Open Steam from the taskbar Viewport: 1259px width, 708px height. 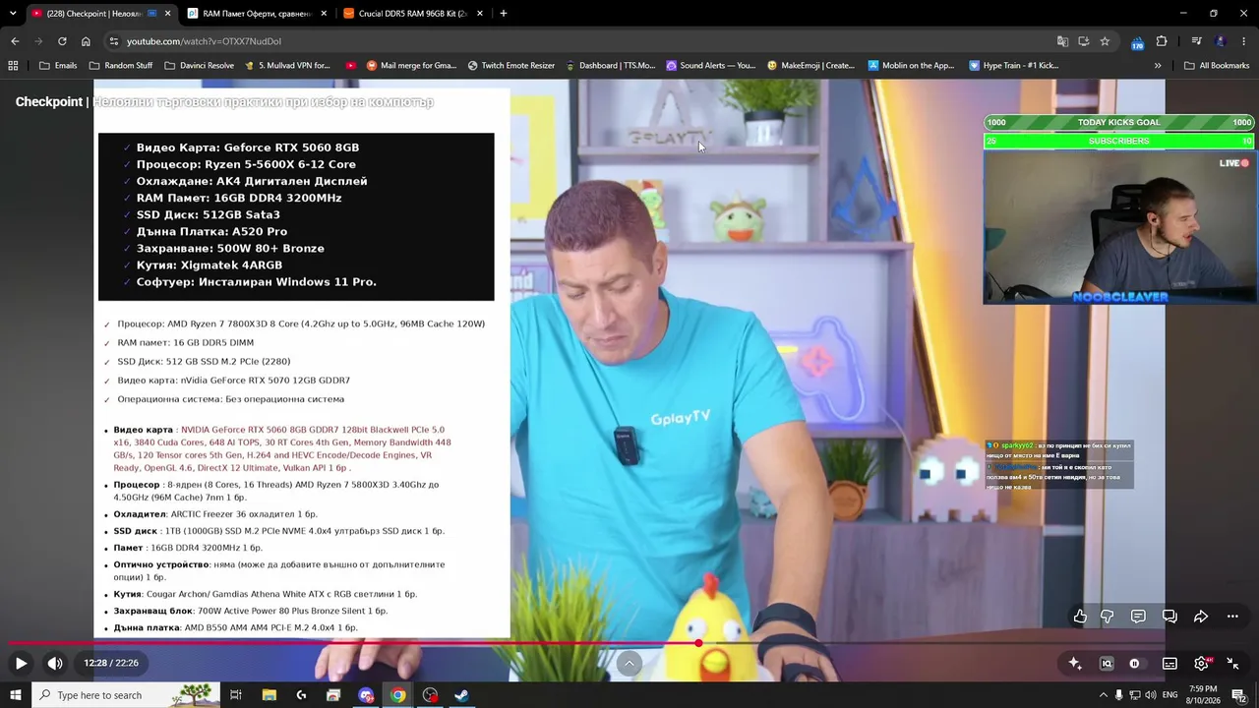point(461,695)
